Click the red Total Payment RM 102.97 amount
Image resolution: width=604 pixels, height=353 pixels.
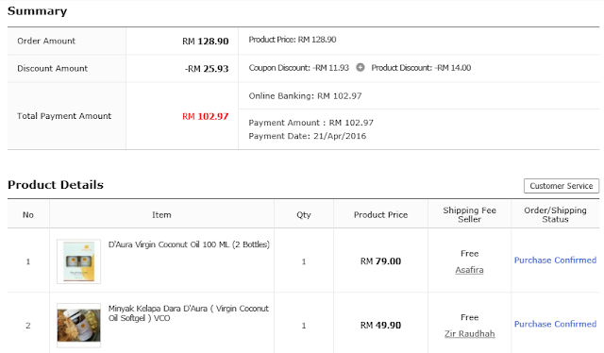(206, 116)
